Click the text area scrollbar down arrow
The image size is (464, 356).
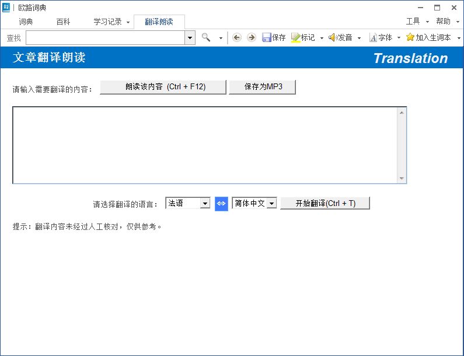[402, 179]
